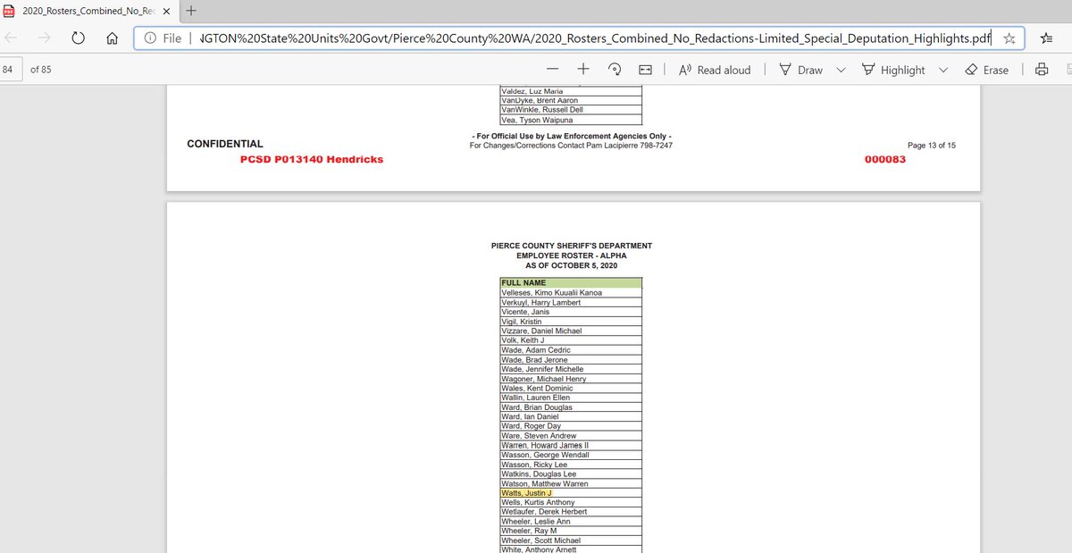The height and width of the screenshot is (553, 1072).
Task: Click the row Valdez, Luz Maria
Action: tap(571, 91)
